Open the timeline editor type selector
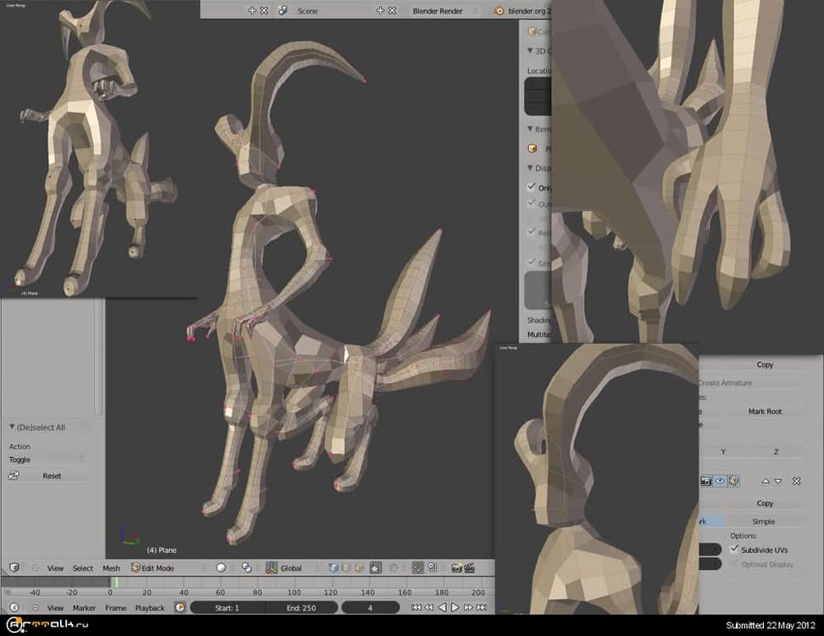The image size is (824, 636). [14, 608]
